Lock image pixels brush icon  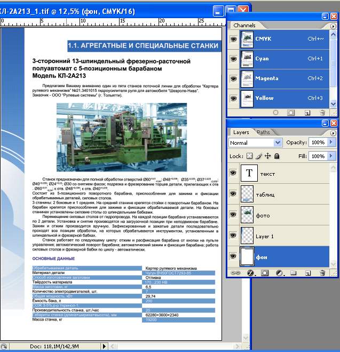coord(259,156)
